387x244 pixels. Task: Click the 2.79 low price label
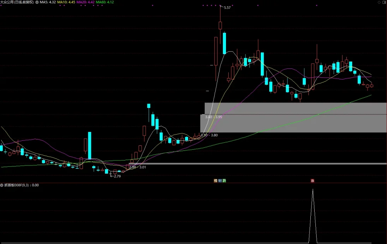coord(117,176)
